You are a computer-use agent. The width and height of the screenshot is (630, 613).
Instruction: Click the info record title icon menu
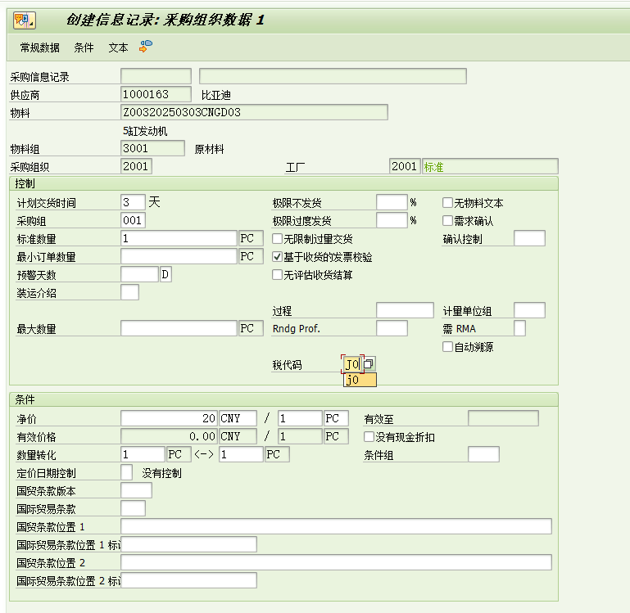coord(25,20)
